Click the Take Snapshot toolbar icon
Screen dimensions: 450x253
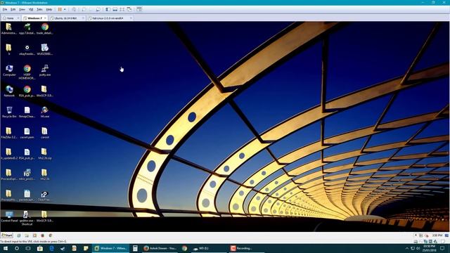pos(84,9)
